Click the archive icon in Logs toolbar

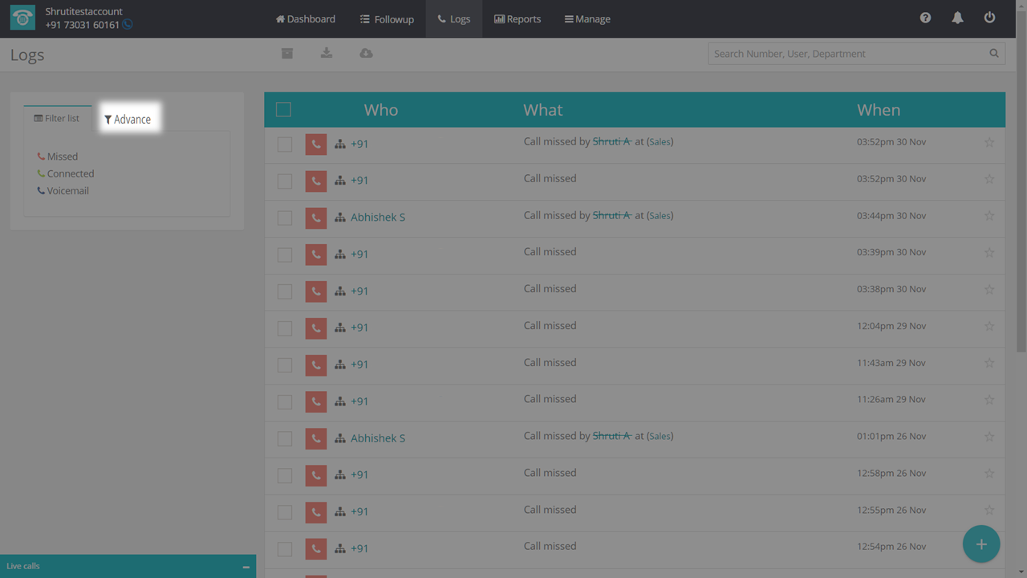tap(287, 53)
